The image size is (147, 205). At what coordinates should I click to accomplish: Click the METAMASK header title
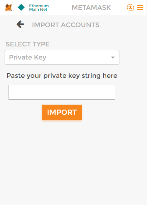pos(91,8)
